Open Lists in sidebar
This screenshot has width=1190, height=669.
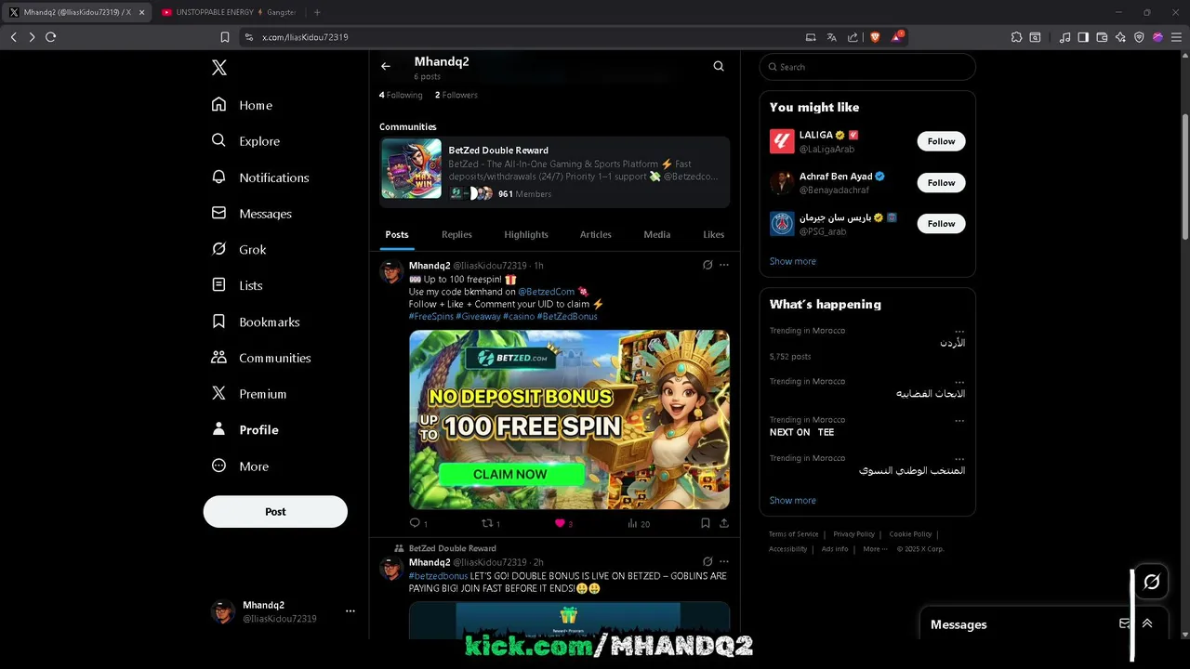(x=237, y=285)
